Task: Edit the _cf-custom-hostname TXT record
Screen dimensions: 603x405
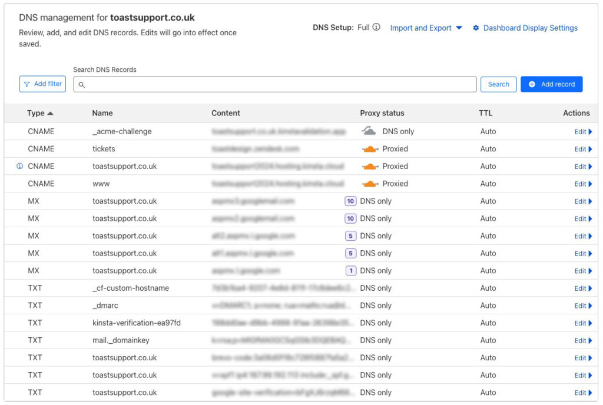Action: [x=583, y=288]
